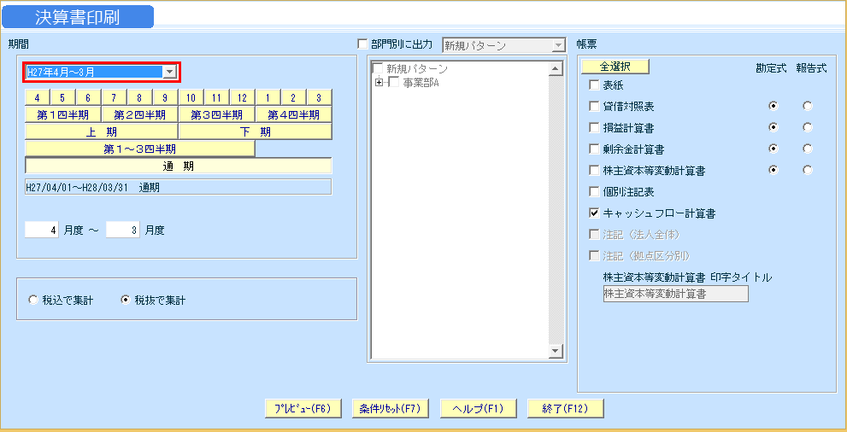Screen dimensions: 847x432
Task: Click 全選択 button
Action: (615, 67)
